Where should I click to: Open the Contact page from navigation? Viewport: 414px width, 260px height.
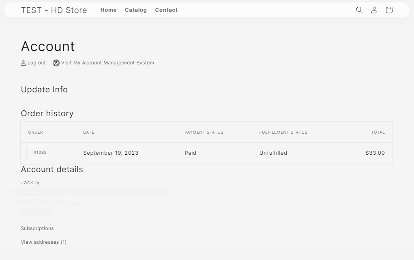(x=166, y=10)
